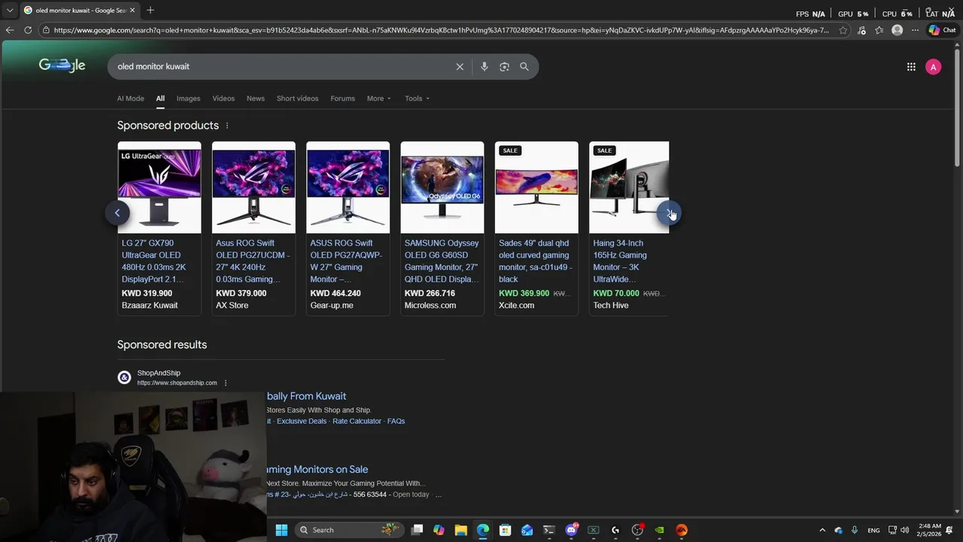
Task: Open the tab actions menu arrow
Action: click(10, 10)
